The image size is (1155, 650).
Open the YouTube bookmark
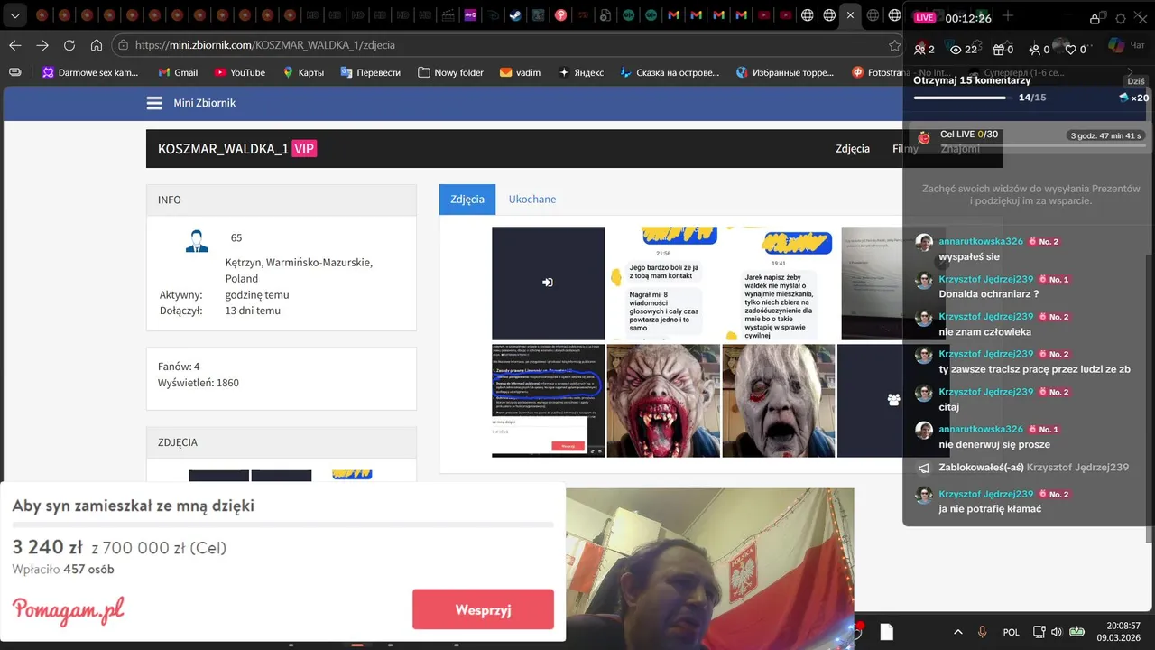pos(239,72)
